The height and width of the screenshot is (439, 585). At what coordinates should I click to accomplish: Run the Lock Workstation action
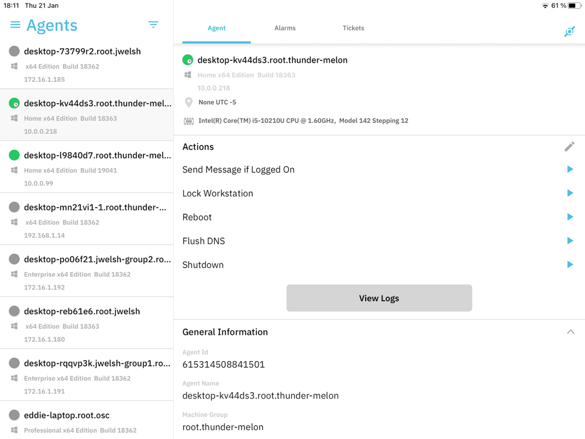570,193
